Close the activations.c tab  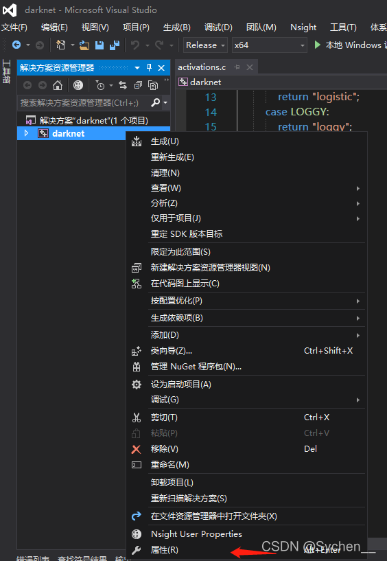[x=250, y=67]
